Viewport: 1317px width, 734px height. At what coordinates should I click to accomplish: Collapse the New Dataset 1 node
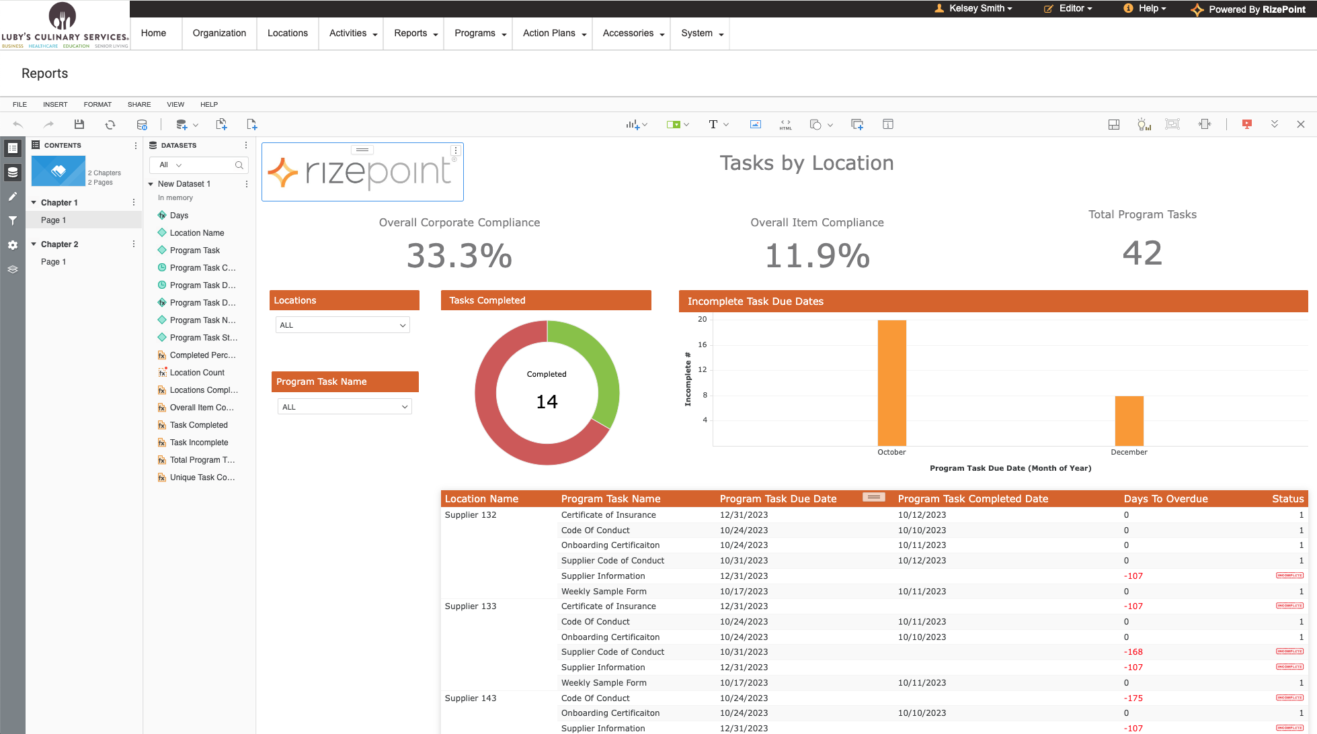(151, 184)
